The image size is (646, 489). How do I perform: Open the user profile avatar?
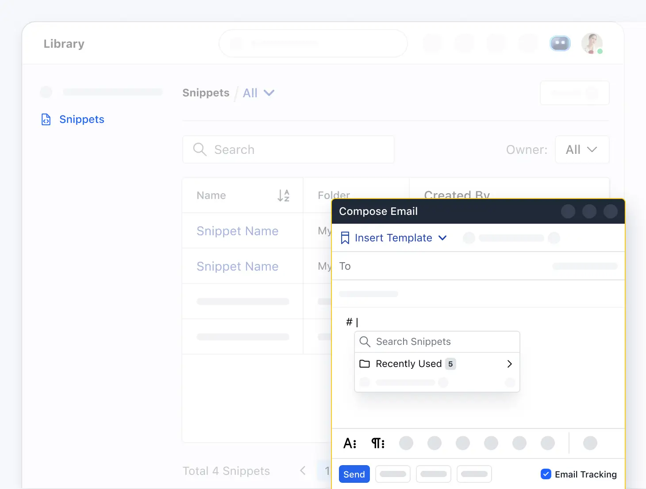592,43
